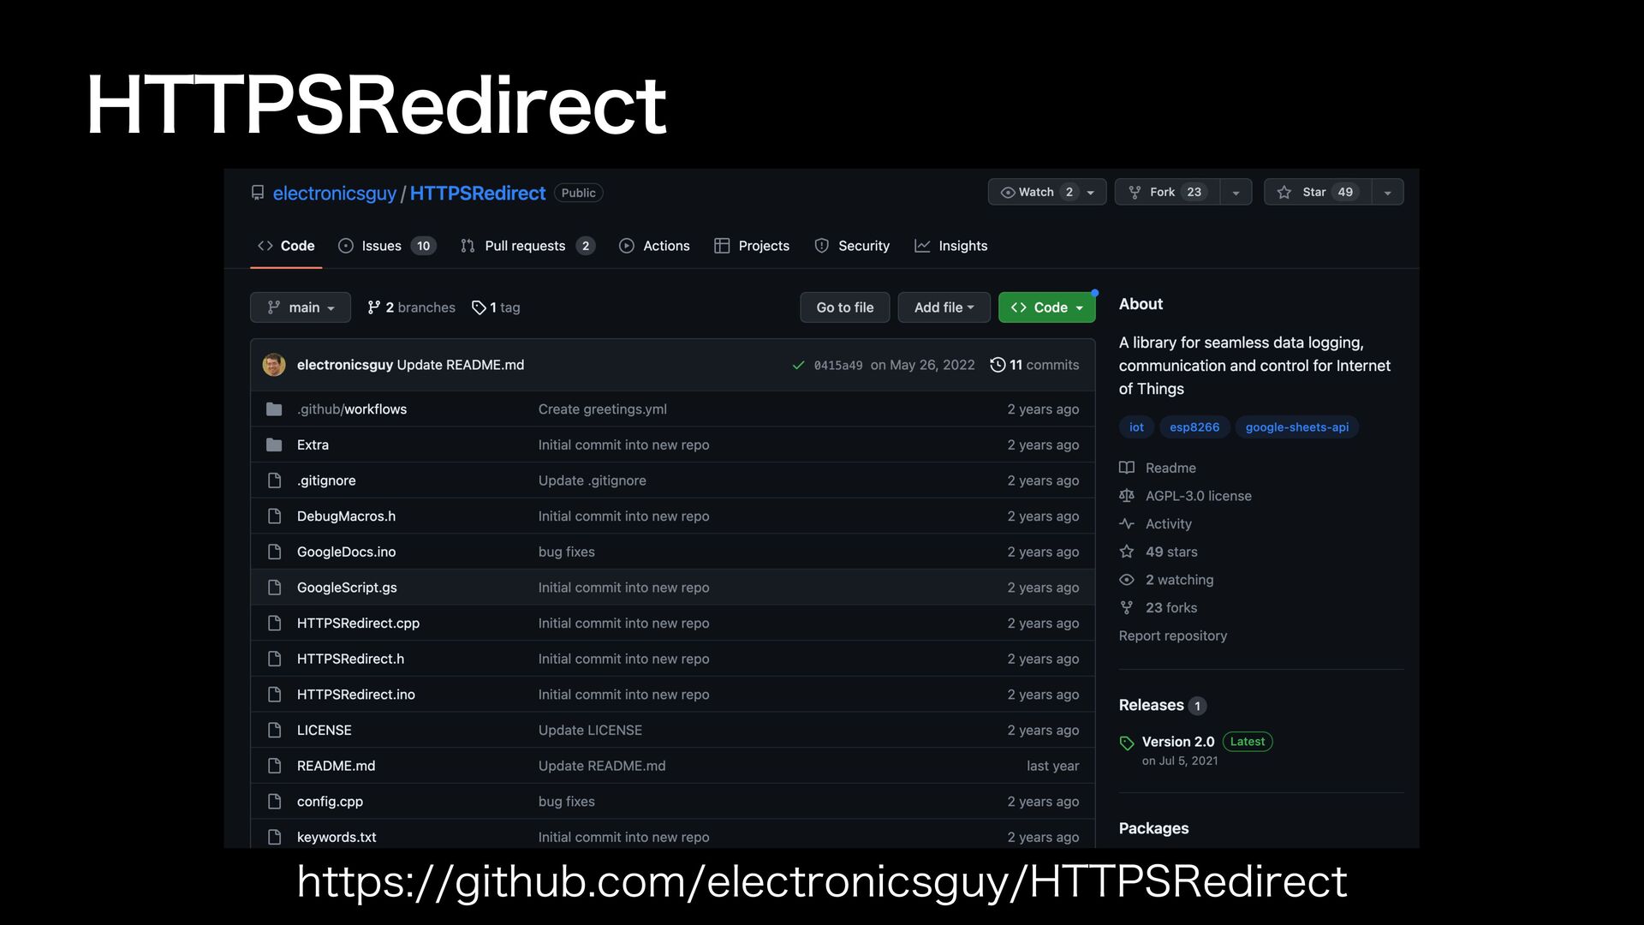The image size is (1644, 925).
Task: Click the branches icon beside 2 branches
Action: pos(373,307)
